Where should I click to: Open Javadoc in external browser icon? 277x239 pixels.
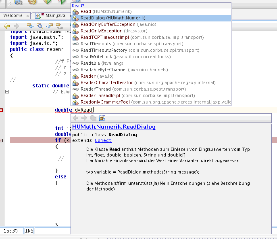102,118
